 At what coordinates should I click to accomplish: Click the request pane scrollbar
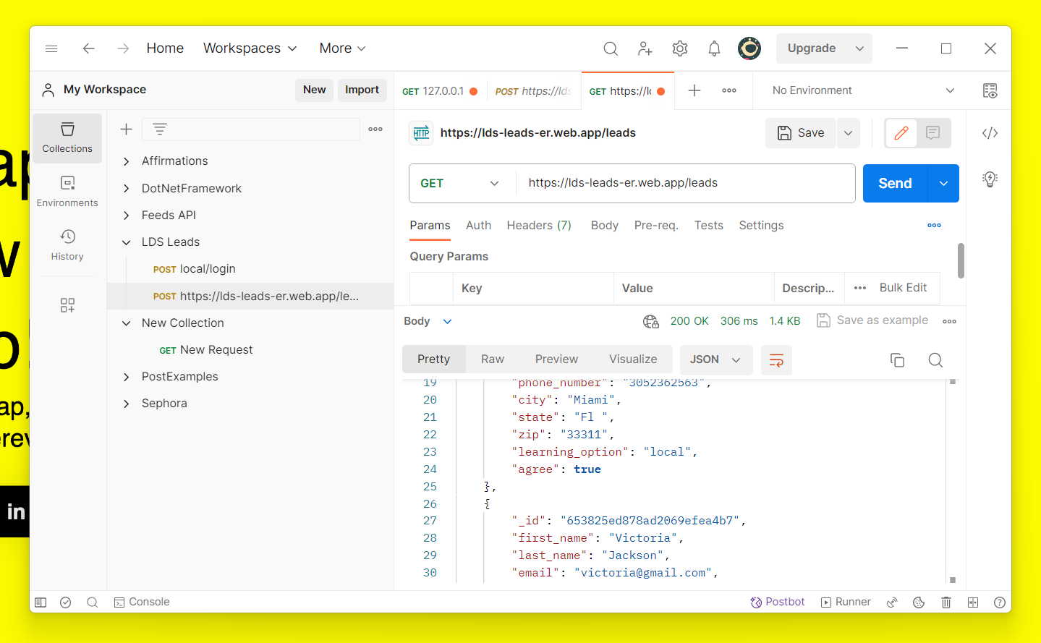point(961,260)
